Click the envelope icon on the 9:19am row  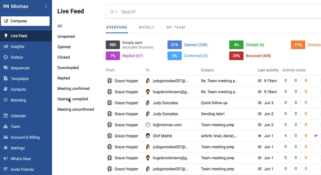(x=259, y=81)
